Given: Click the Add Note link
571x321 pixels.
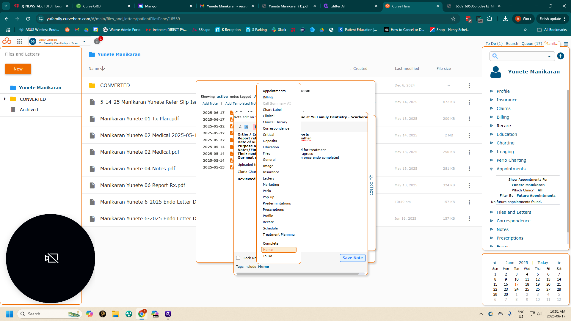Looking at the screenshot, I should pos(210,103).
